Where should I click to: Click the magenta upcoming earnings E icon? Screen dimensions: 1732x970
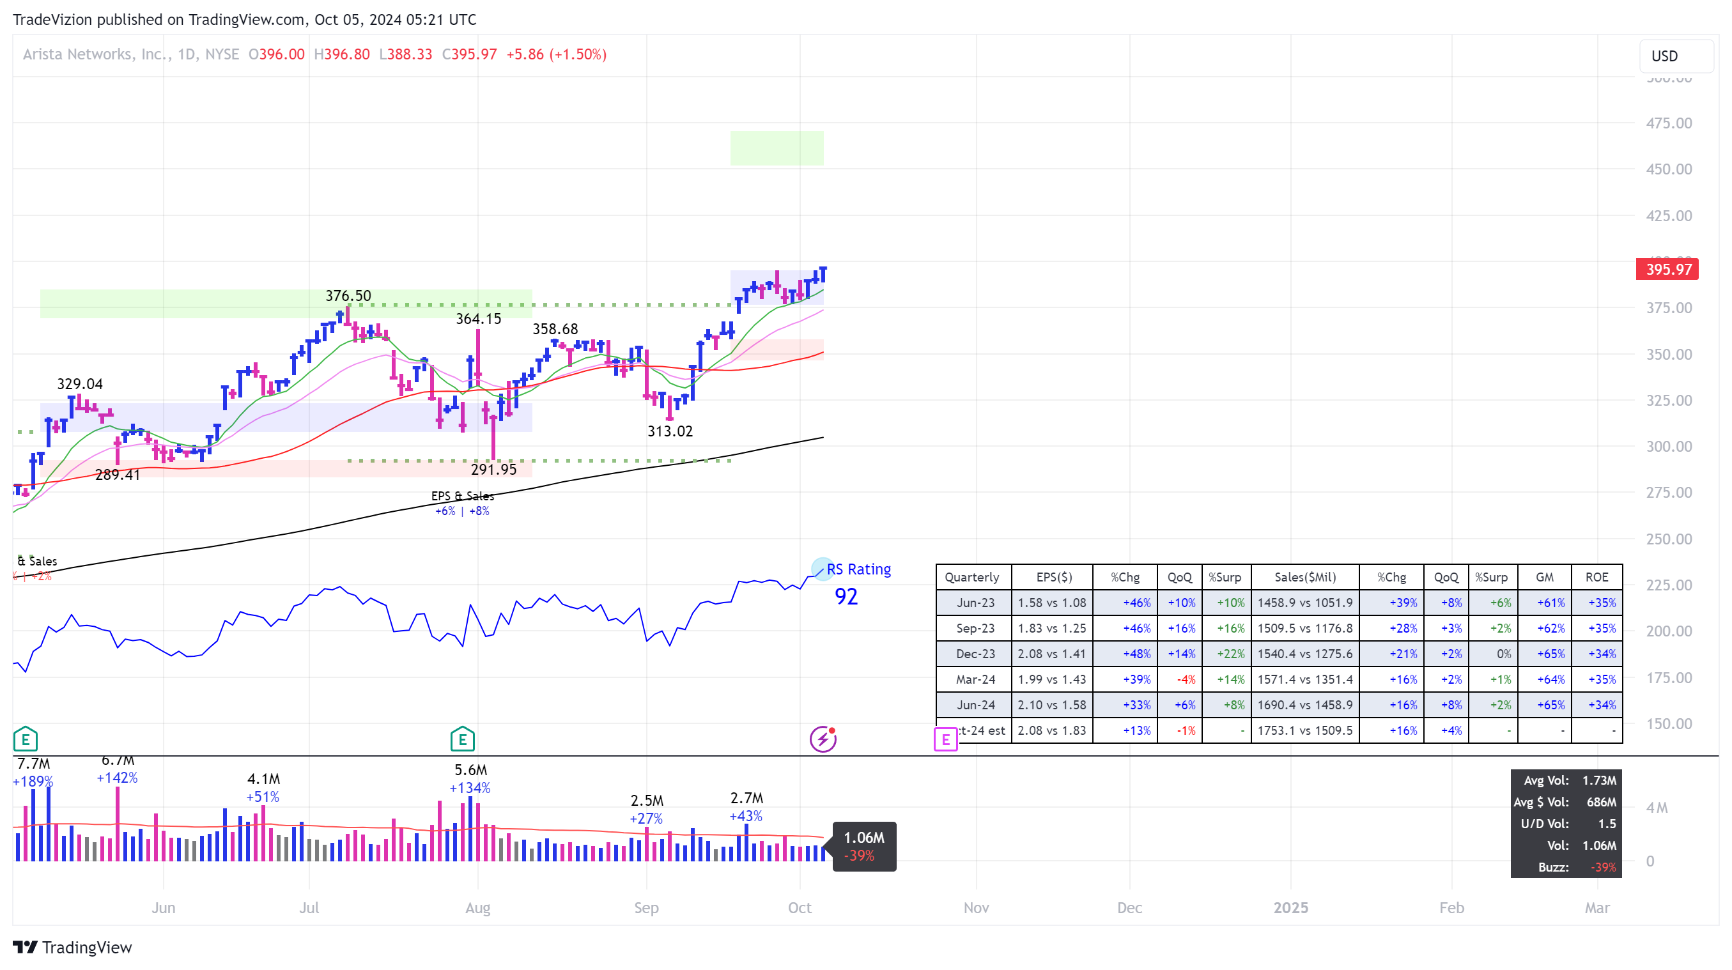(945, 739)
